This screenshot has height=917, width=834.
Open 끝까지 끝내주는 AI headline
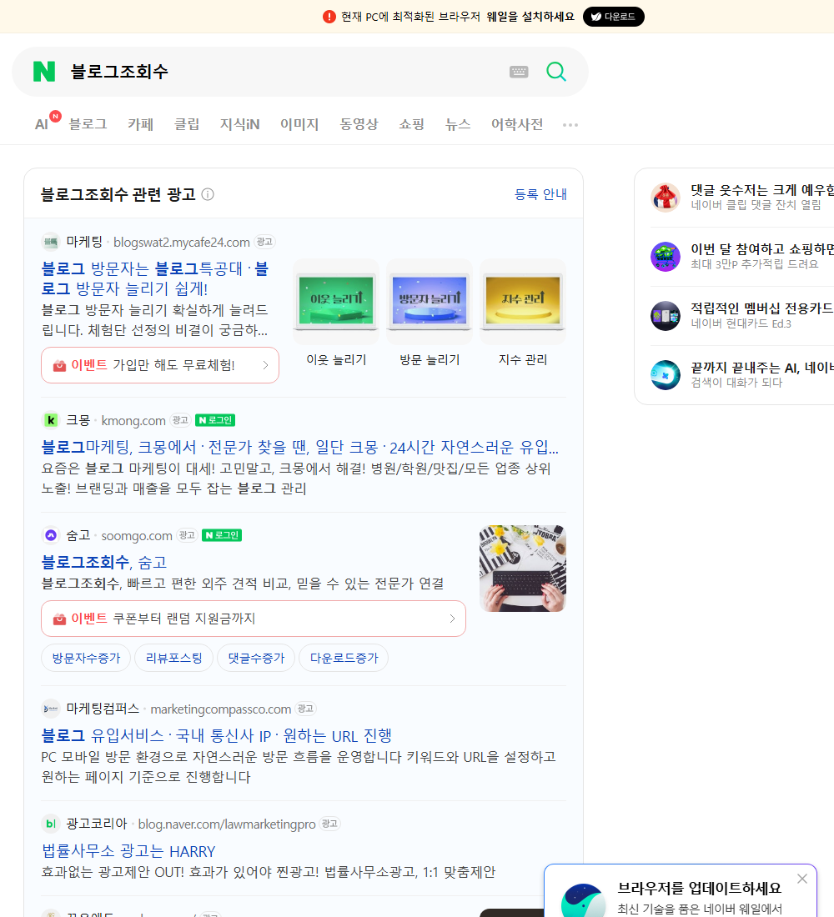(x=762, y=368)
